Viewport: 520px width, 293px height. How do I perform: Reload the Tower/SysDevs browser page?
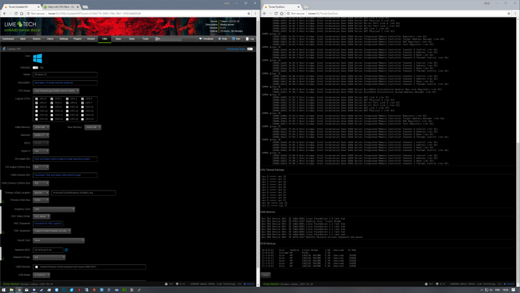click(276, 14)
